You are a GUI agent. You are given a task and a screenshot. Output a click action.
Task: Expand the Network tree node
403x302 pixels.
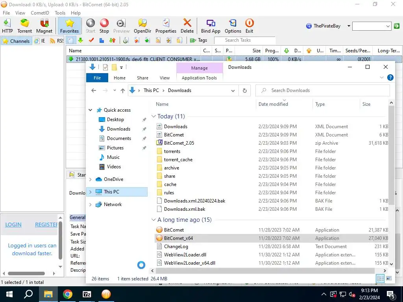click(90, 204)
